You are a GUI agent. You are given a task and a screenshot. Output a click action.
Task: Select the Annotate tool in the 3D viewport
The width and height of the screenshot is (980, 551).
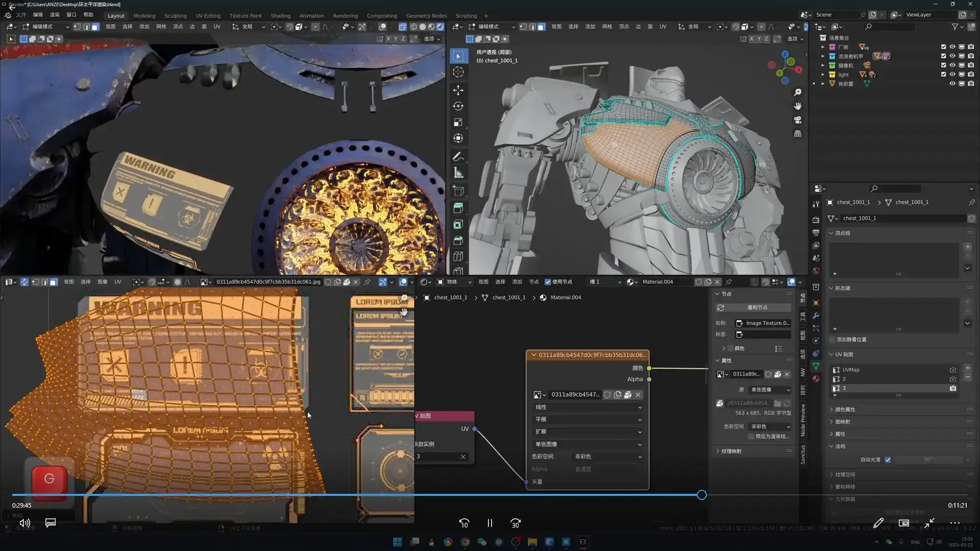[458, 156]
